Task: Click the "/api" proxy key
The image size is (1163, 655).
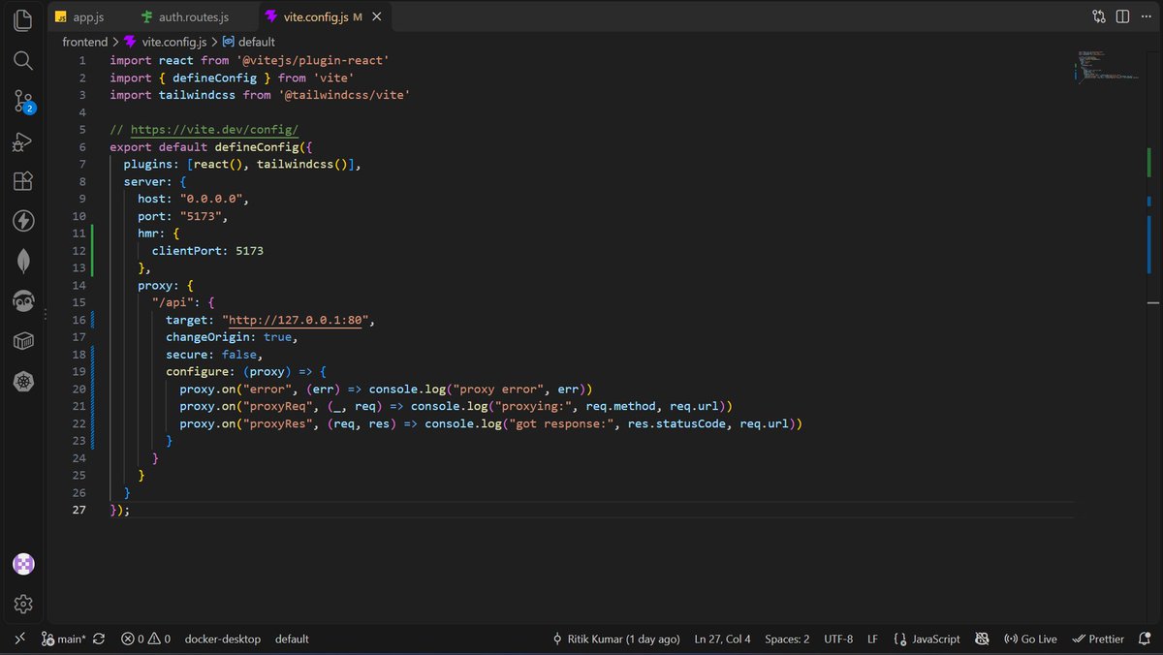Action: (173, 302)
